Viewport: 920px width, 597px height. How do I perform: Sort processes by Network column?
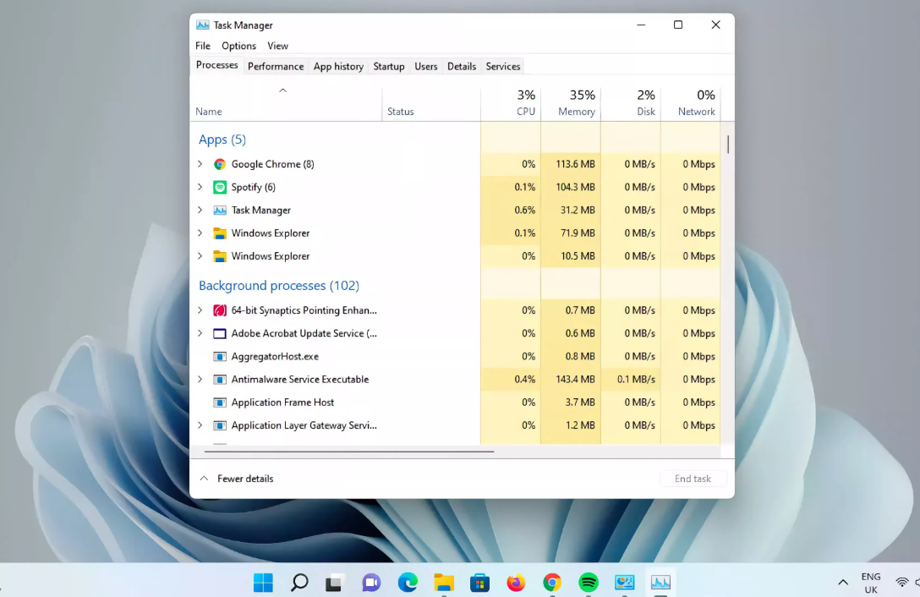tap(691, 103)
